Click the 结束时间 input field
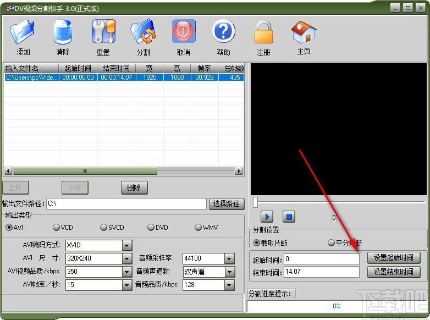Viewport: 430px width, 320px height. pos(320,272)
